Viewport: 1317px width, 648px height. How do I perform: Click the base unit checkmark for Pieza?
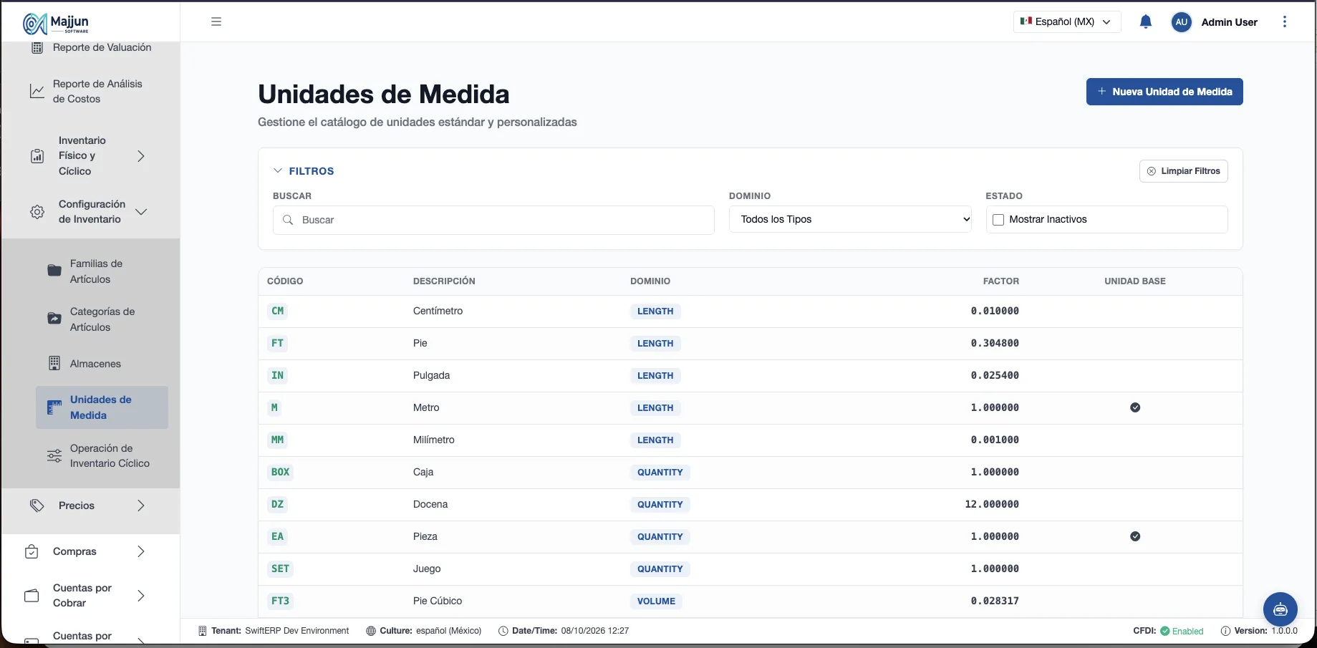[1135, 536]
